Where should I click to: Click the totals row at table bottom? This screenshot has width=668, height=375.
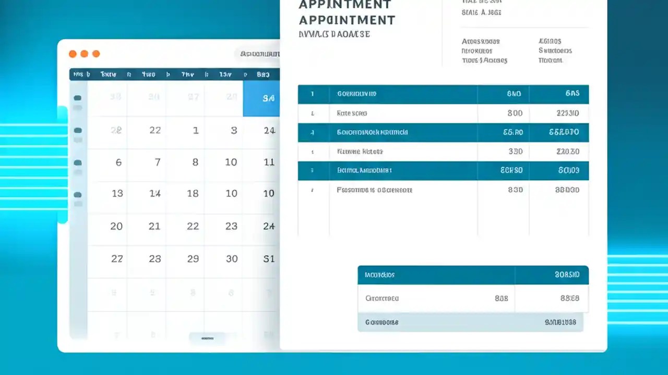click(x=473, y=322)
